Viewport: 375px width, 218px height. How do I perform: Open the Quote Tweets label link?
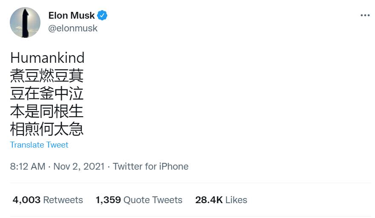153,200
